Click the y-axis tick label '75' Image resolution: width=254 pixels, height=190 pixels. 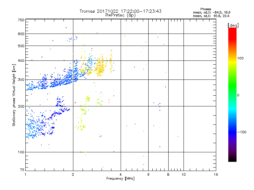(x=22, y=170)
